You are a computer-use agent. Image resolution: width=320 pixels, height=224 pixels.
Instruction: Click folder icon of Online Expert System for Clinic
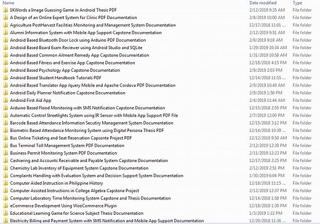click(x=6, y=18)
